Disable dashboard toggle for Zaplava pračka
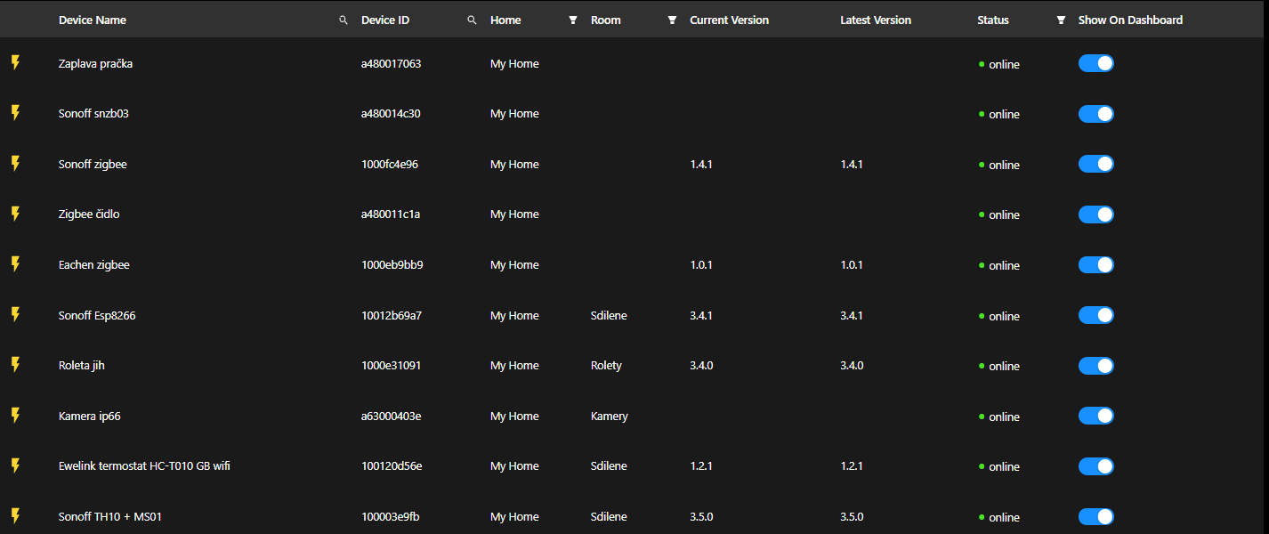The image size is (1269, 534). (1096, 63)
